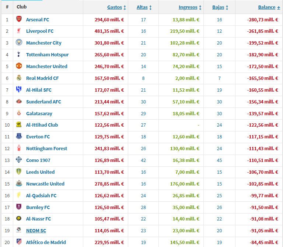Image resolution: width=283 pixels, height=247 pixels.
Task: Open the Atlético de Madrid club link
Action: point(46,242)
